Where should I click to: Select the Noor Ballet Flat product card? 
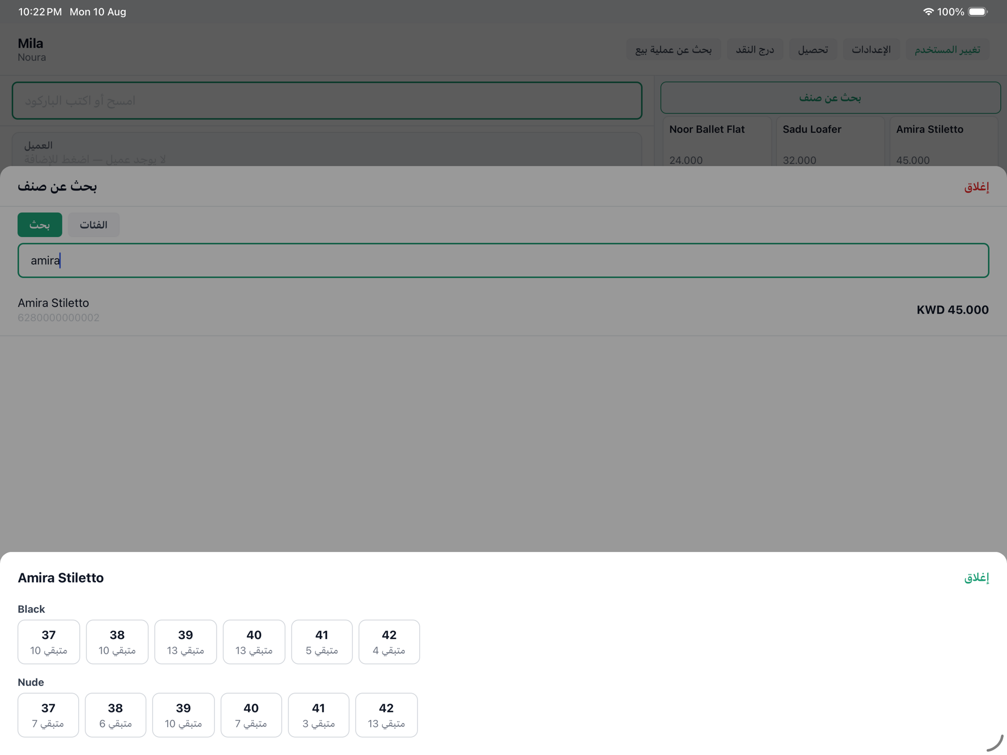click(x=717, y=142)
